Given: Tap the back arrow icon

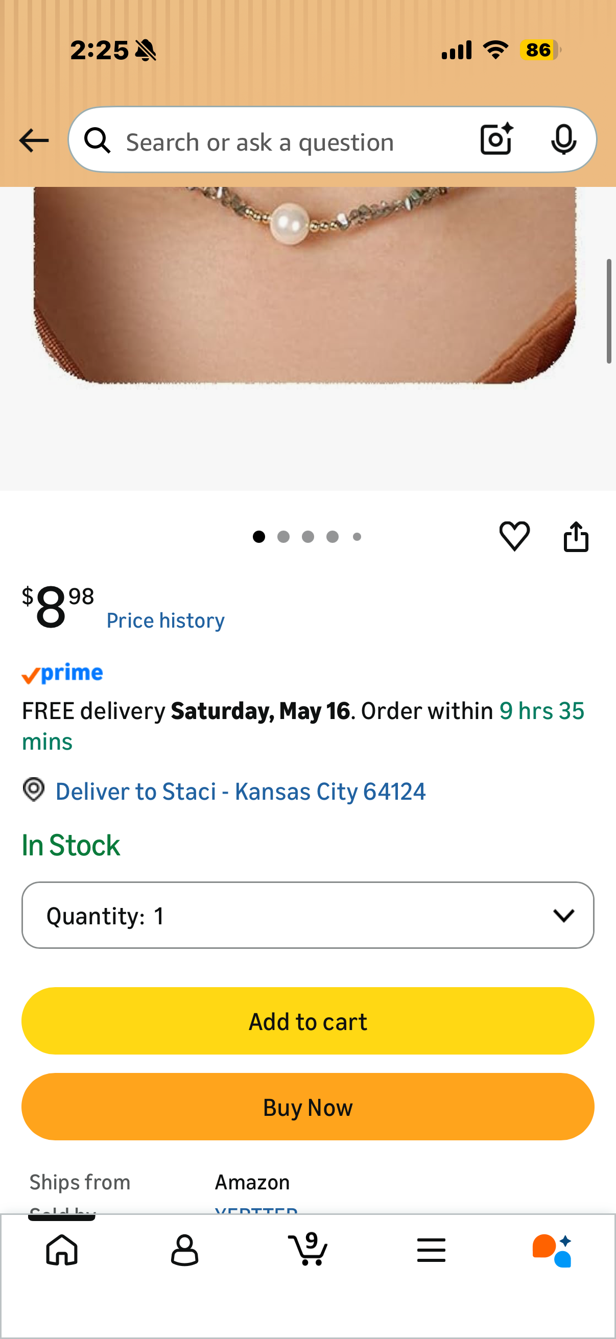Looking at the screenshot, I should pos(34,140).
